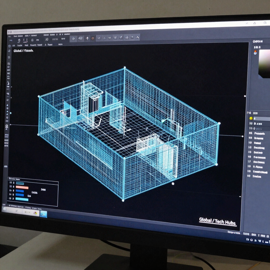The height and width of the screenshot is (270, 270).
Task: Tick the small checkbox above the yellow circle
Action: point(248,113)
